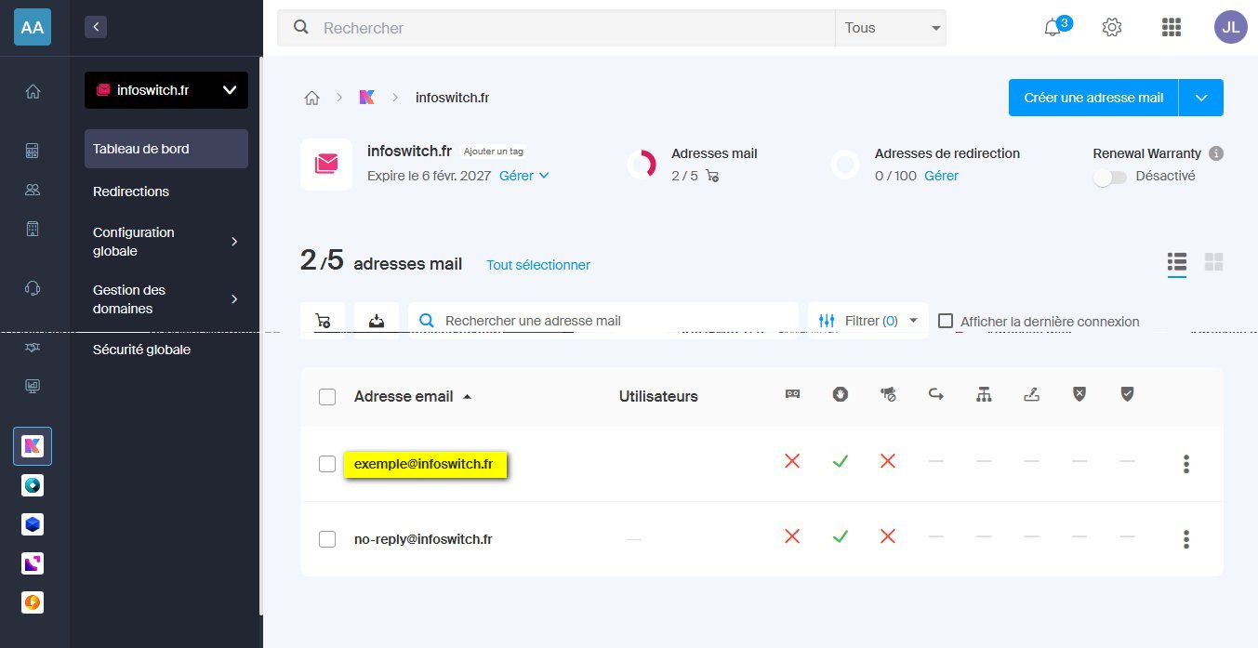Open the Filtrer (0) dropdown
This screenshot has width=1258, height=648.
(867, 320)
